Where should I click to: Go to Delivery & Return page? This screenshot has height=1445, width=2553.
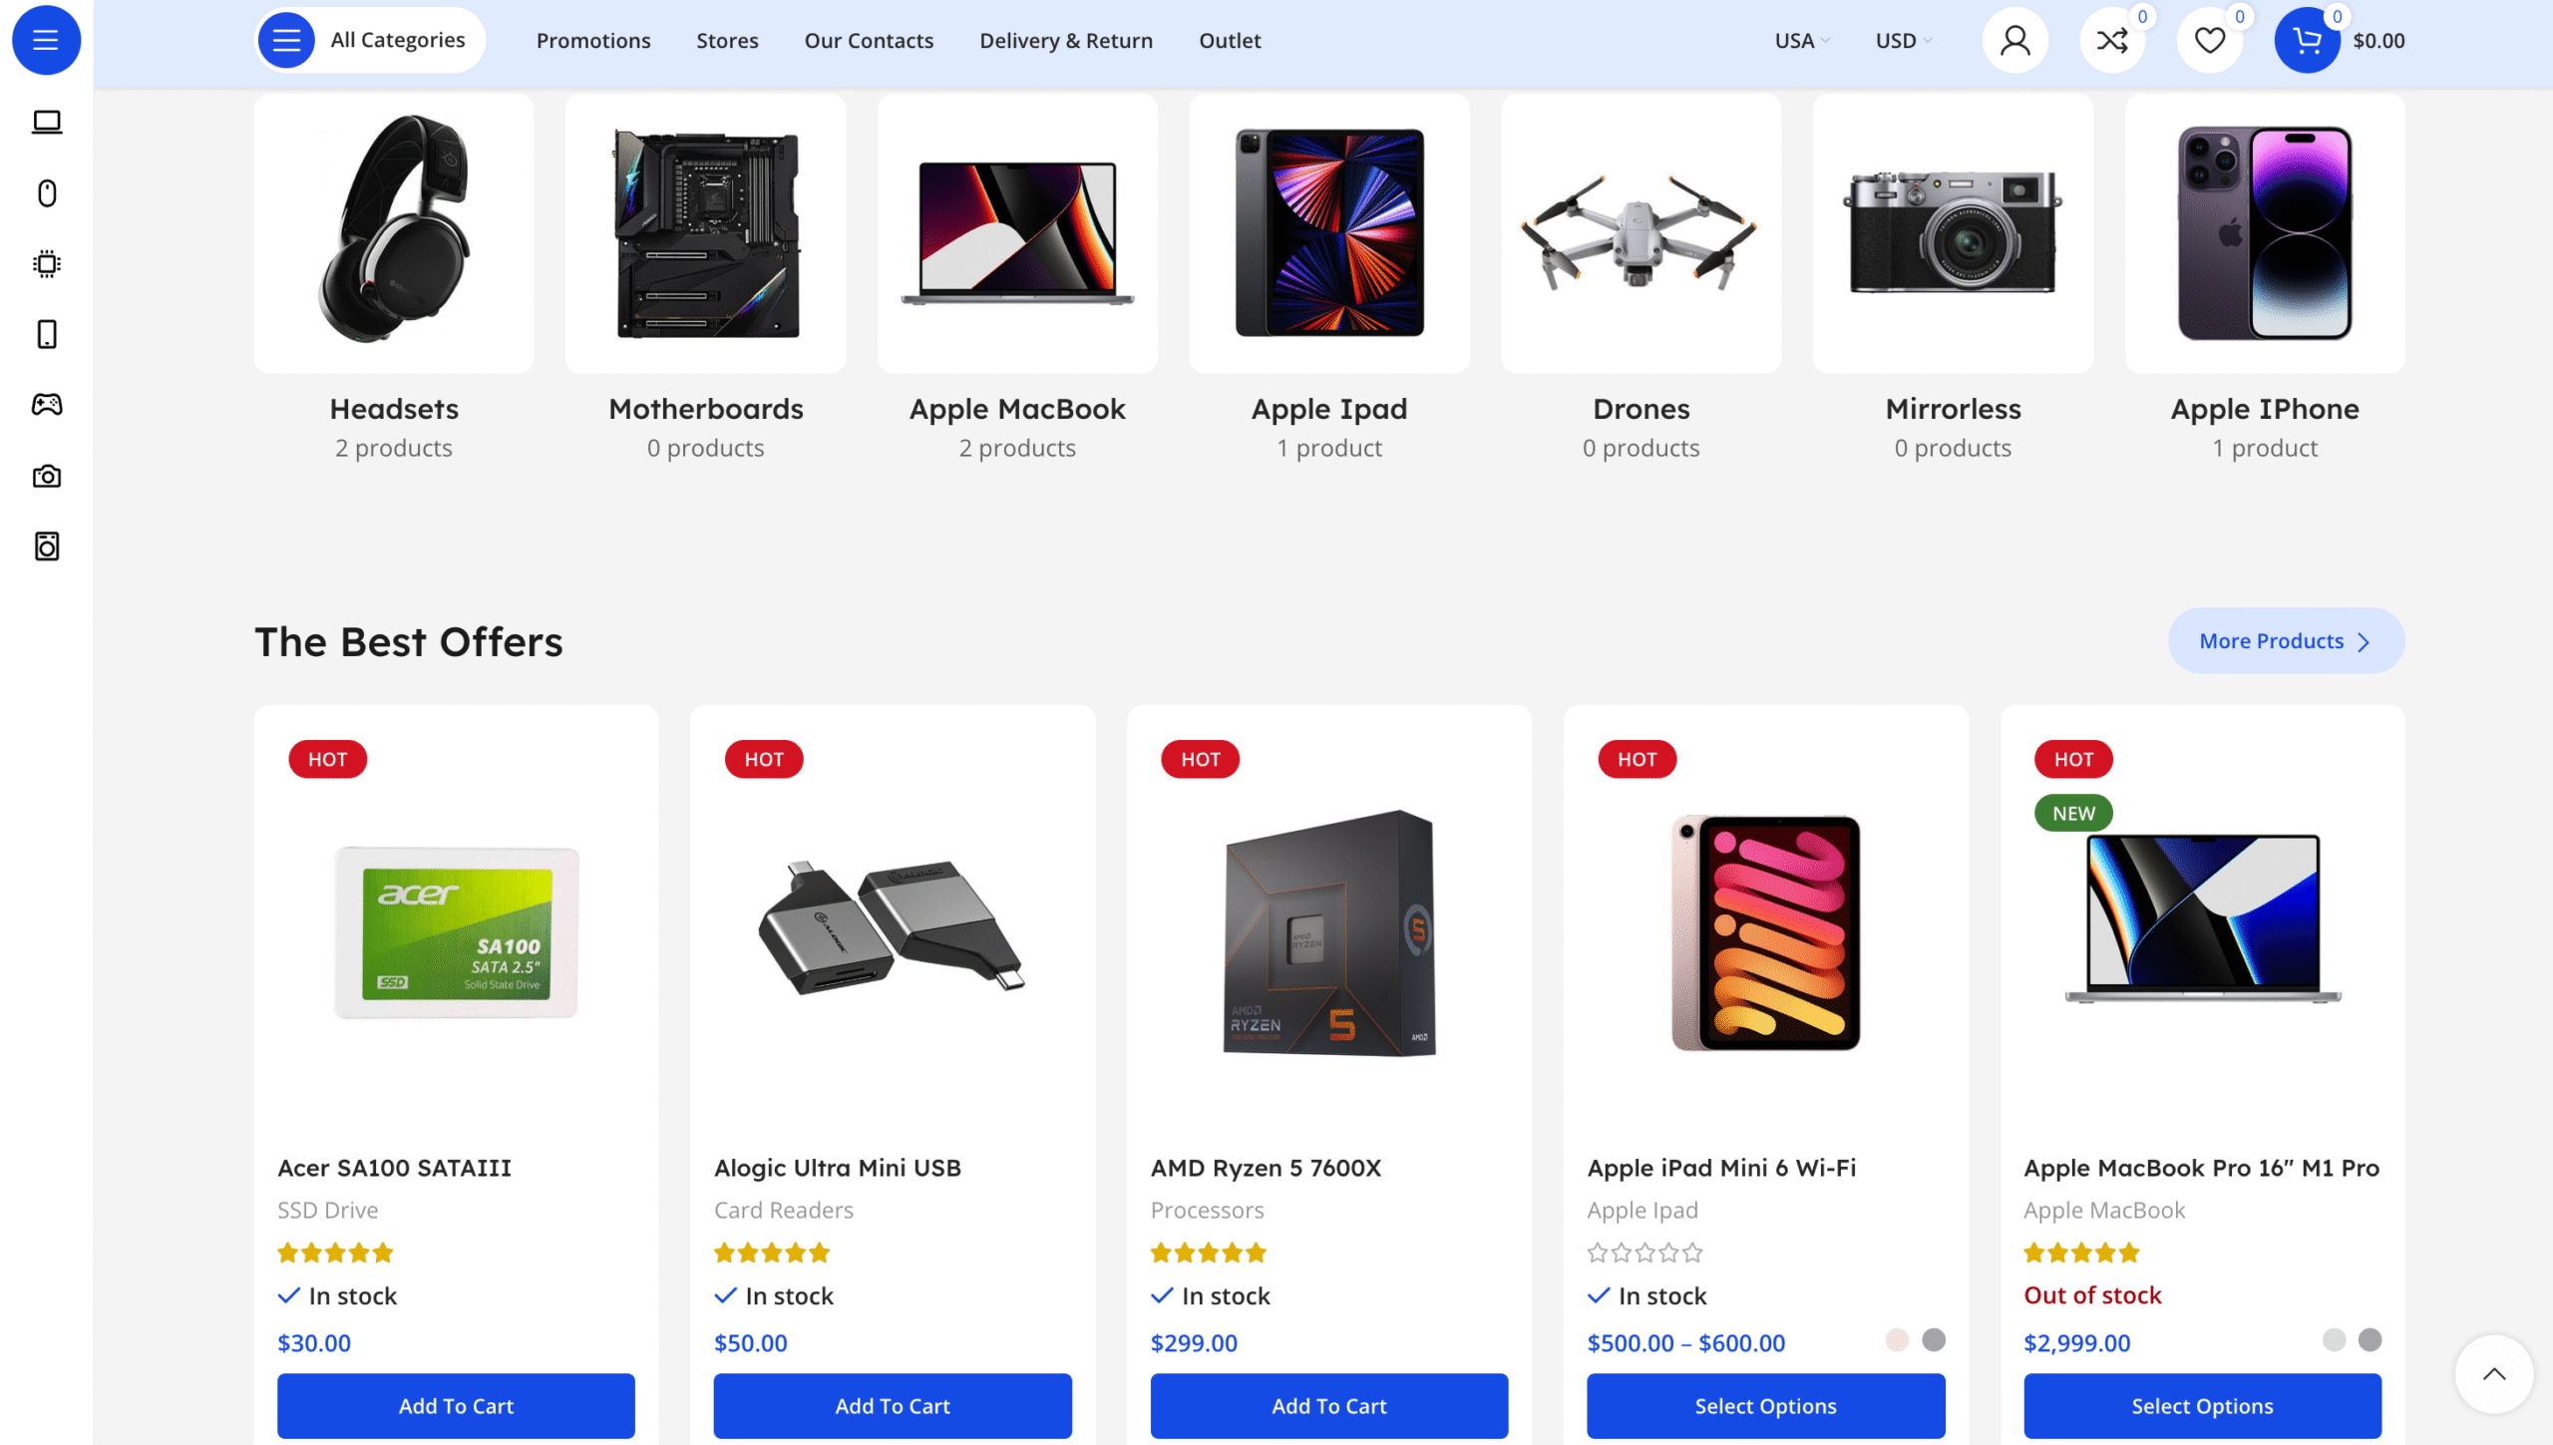(x=1065, y=41)
